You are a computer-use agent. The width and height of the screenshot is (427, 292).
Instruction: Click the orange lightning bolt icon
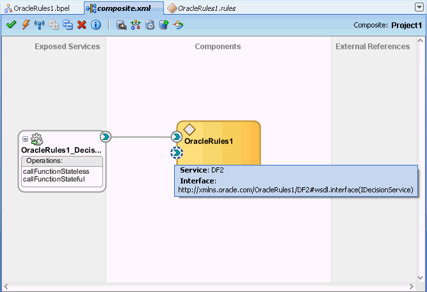[x=26, y=25]
